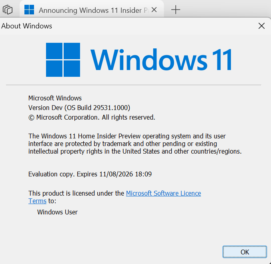Screen dimensions: 271x264
Task: Open a new browser tab
Action: pyautogui.click(x=176, y=10)
